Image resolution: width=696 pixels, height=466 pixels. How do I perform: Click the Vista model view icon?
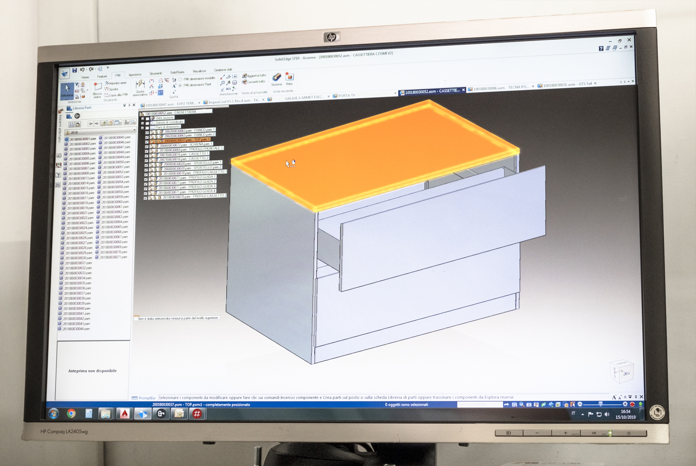[289, 79]
